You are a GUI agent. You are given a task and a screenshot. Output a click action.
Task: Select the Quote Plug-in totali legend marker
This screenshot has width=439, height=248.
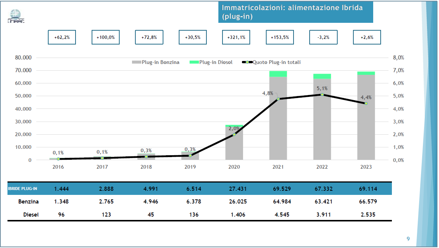click(x=247, y=62)
